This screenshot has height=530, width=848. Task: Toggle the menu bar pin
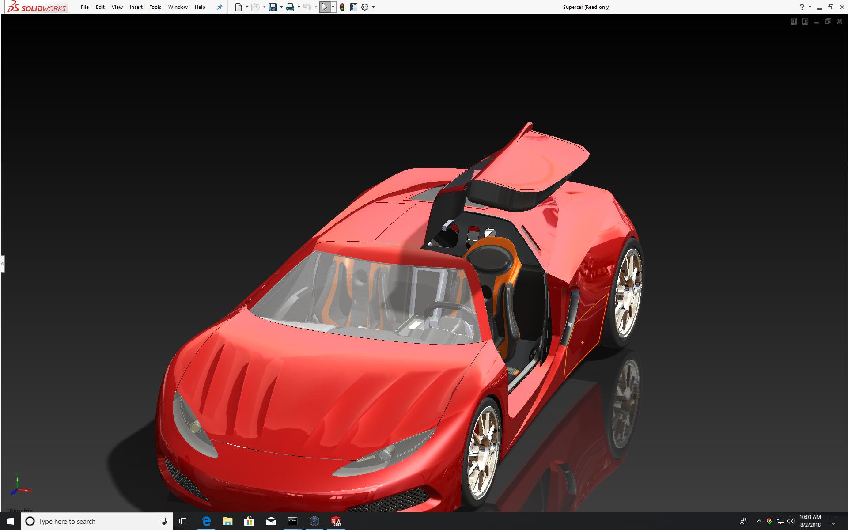[x=220, y=7]
